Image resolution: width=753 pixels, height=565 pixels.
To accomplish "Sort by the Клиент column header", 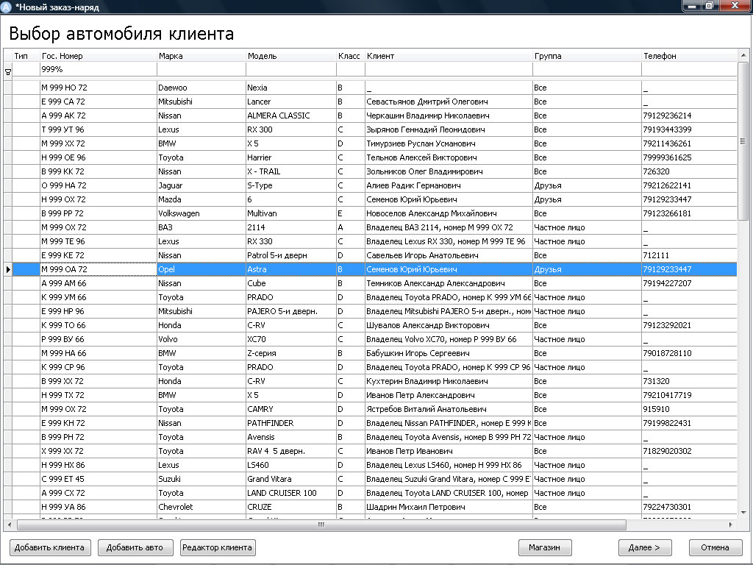I will pos(449,56).
